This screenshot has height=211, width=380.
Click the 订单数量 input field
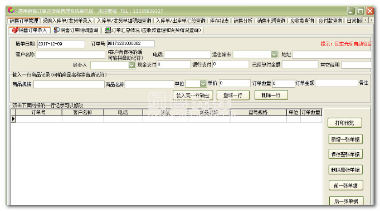pyautogui.click(x=284, y=83)
